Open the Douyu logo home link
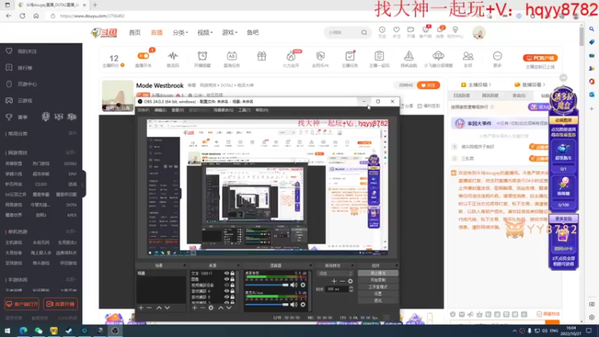 tap(104, 33)
